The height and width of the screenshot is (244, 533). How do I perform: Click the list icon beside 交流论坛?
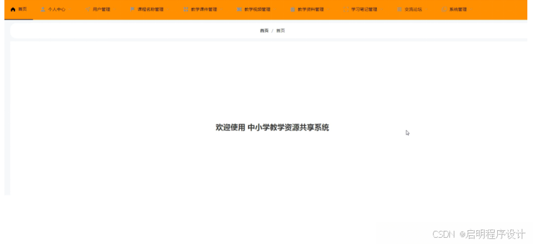[x=400, y=9]
